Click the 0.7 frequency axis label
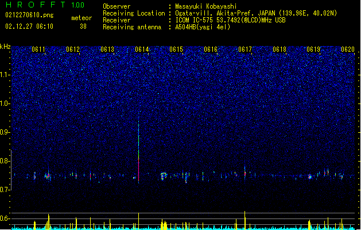 pyautogui.click(x=5, y=190)
